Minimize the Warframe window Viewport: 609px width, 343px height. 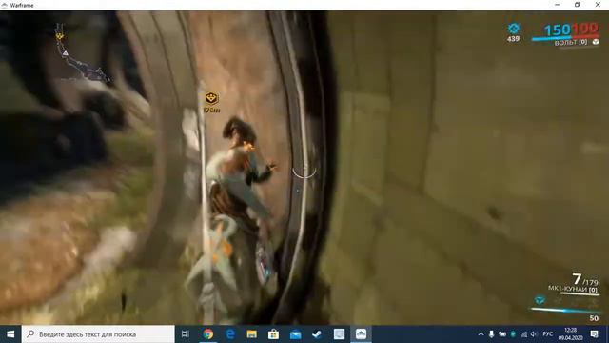558,5
